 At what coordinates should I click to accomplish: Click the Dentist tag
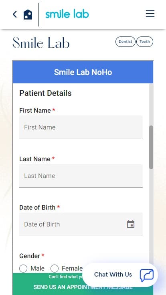coord(126,42)
